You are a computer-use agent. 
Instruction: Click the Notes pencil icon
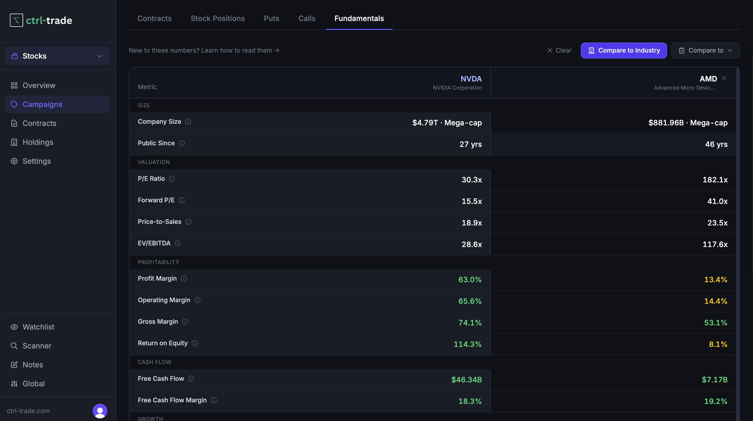pyautogui.click(x=14, y=365)
